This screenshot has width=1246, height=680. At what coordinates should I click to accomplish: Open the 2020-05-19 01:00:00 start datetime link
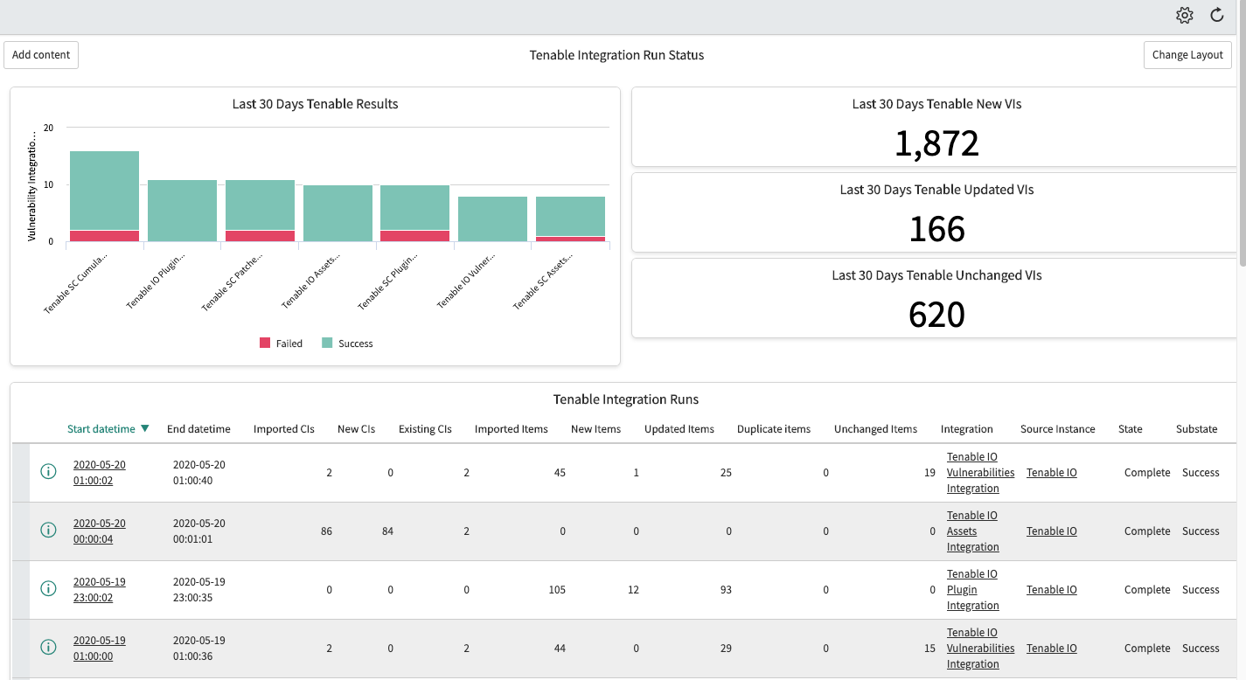tap(100, 648)
